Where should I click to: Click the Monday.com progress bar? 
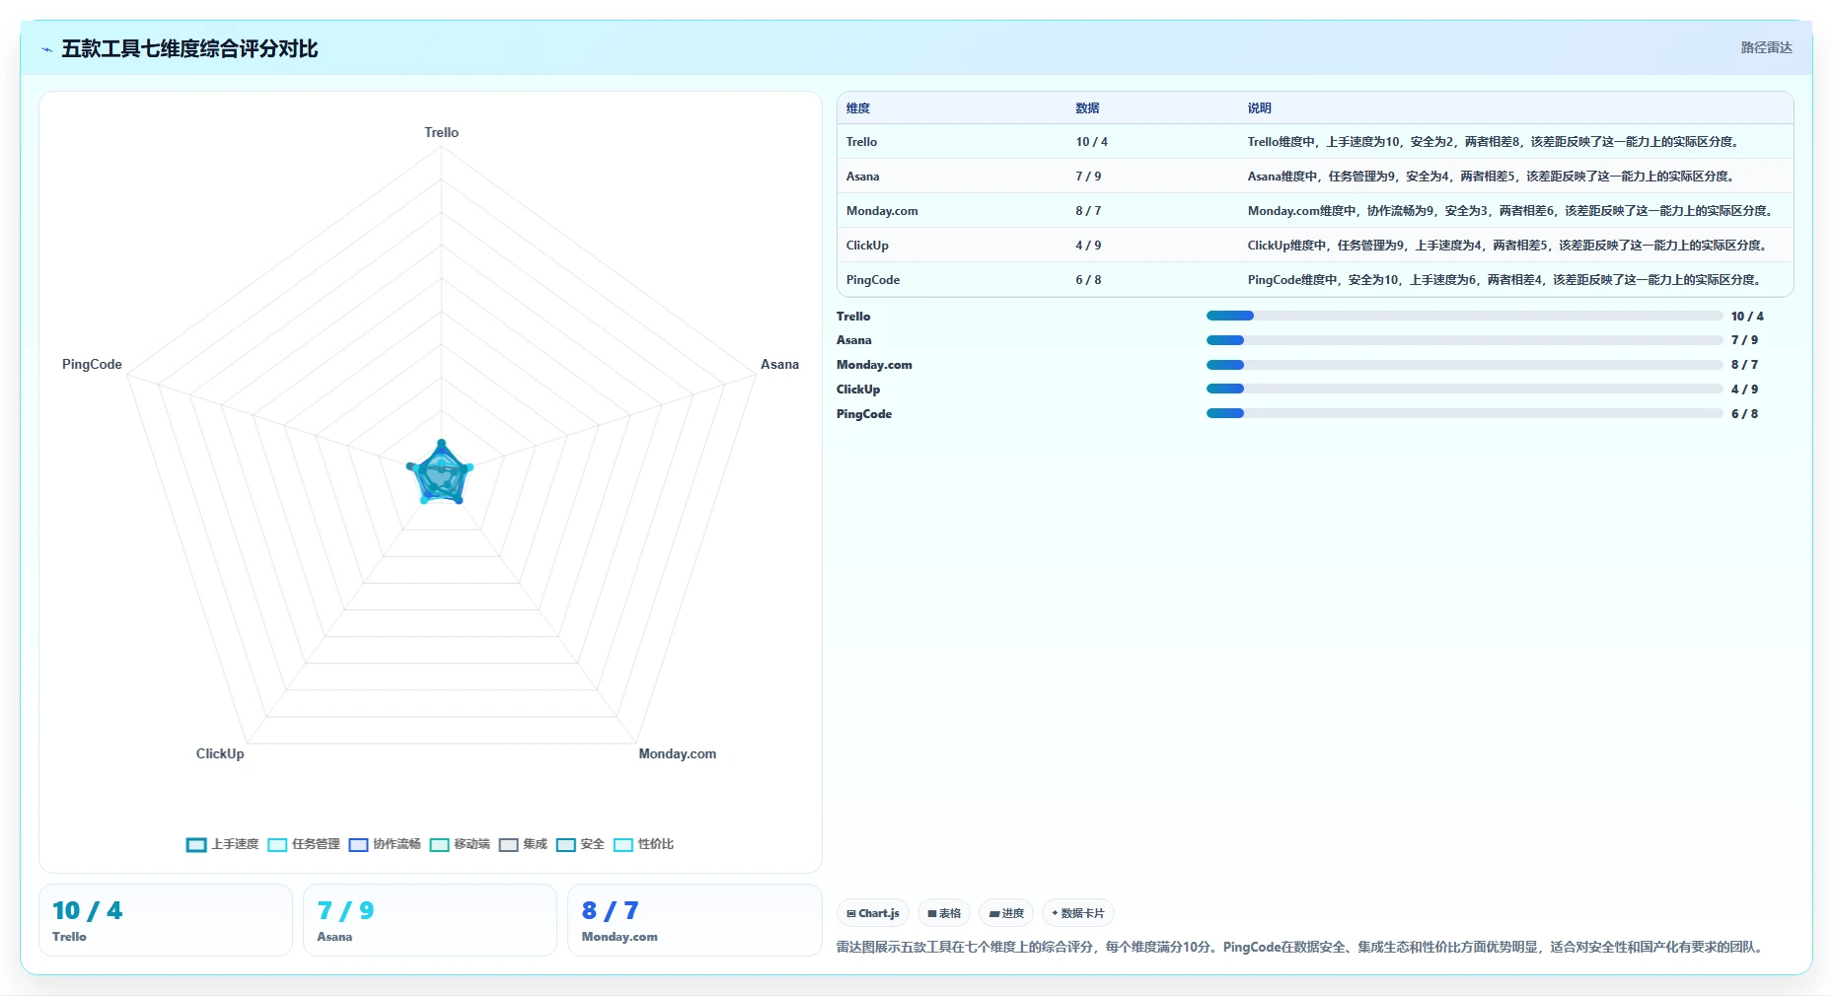[1464, 365]
